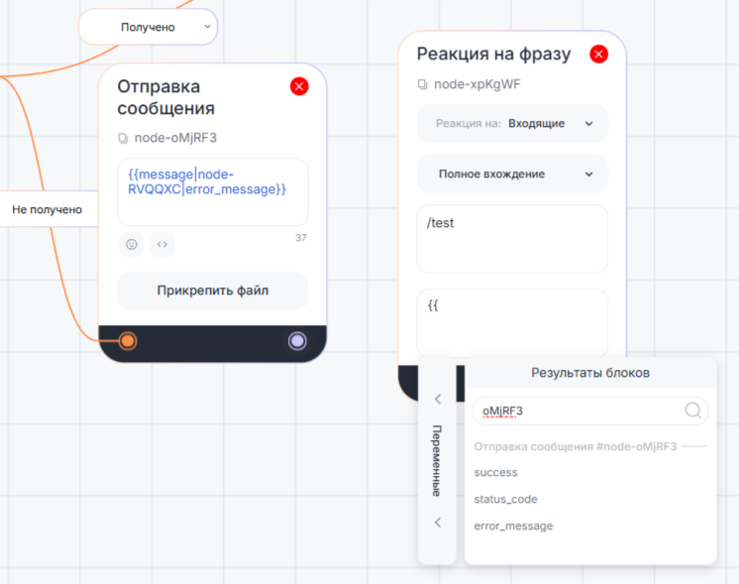Copy node ID node-xpKgWF
This screenshot has width=739, height=584.
tap(423, 84)
